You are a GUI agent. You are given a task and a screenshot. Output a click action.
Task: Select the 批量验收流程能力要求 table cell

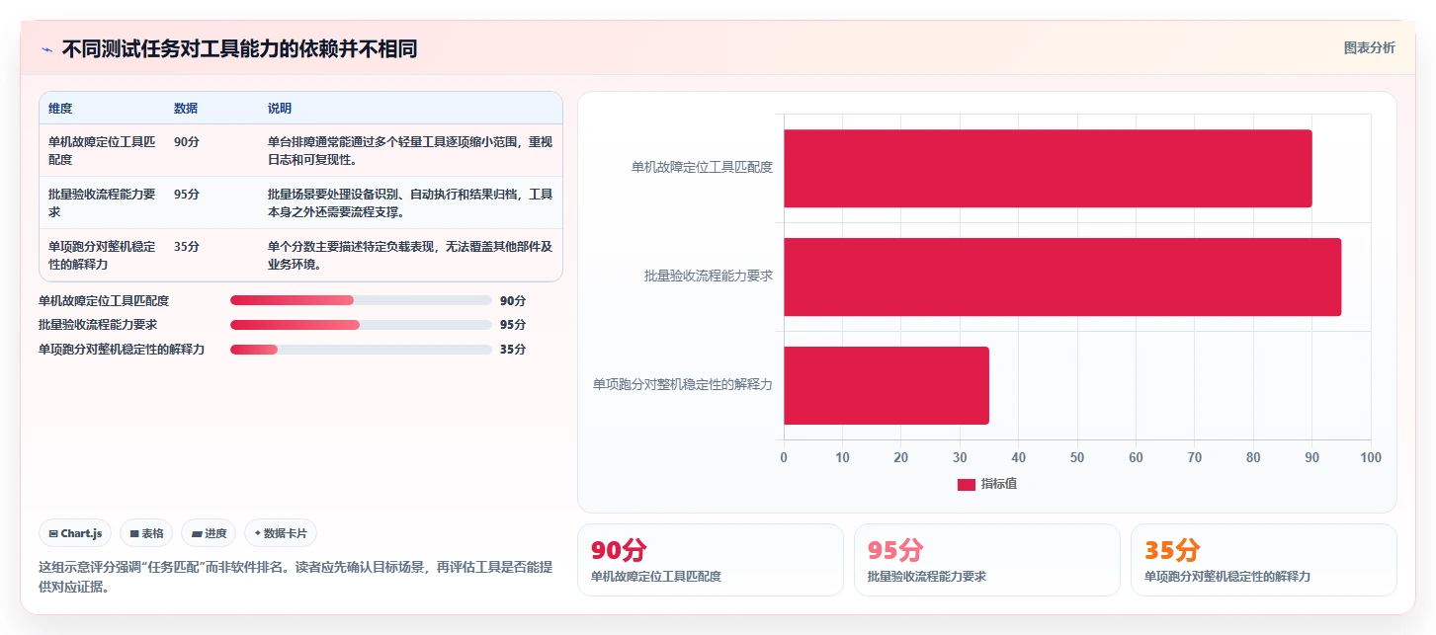pos(103,202)
